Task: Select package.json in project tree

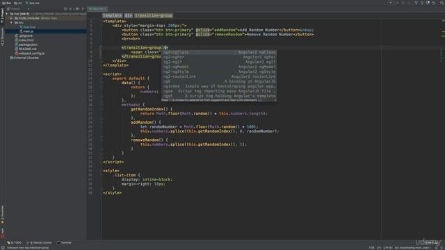Action: coord(26,44)
